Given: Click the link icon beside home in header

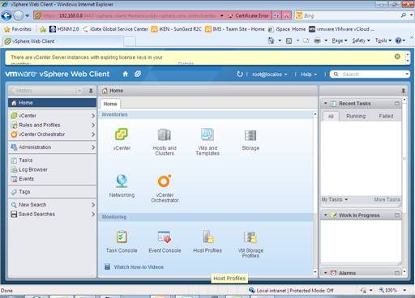Looking at the screenshot, I should click(138, 74).
